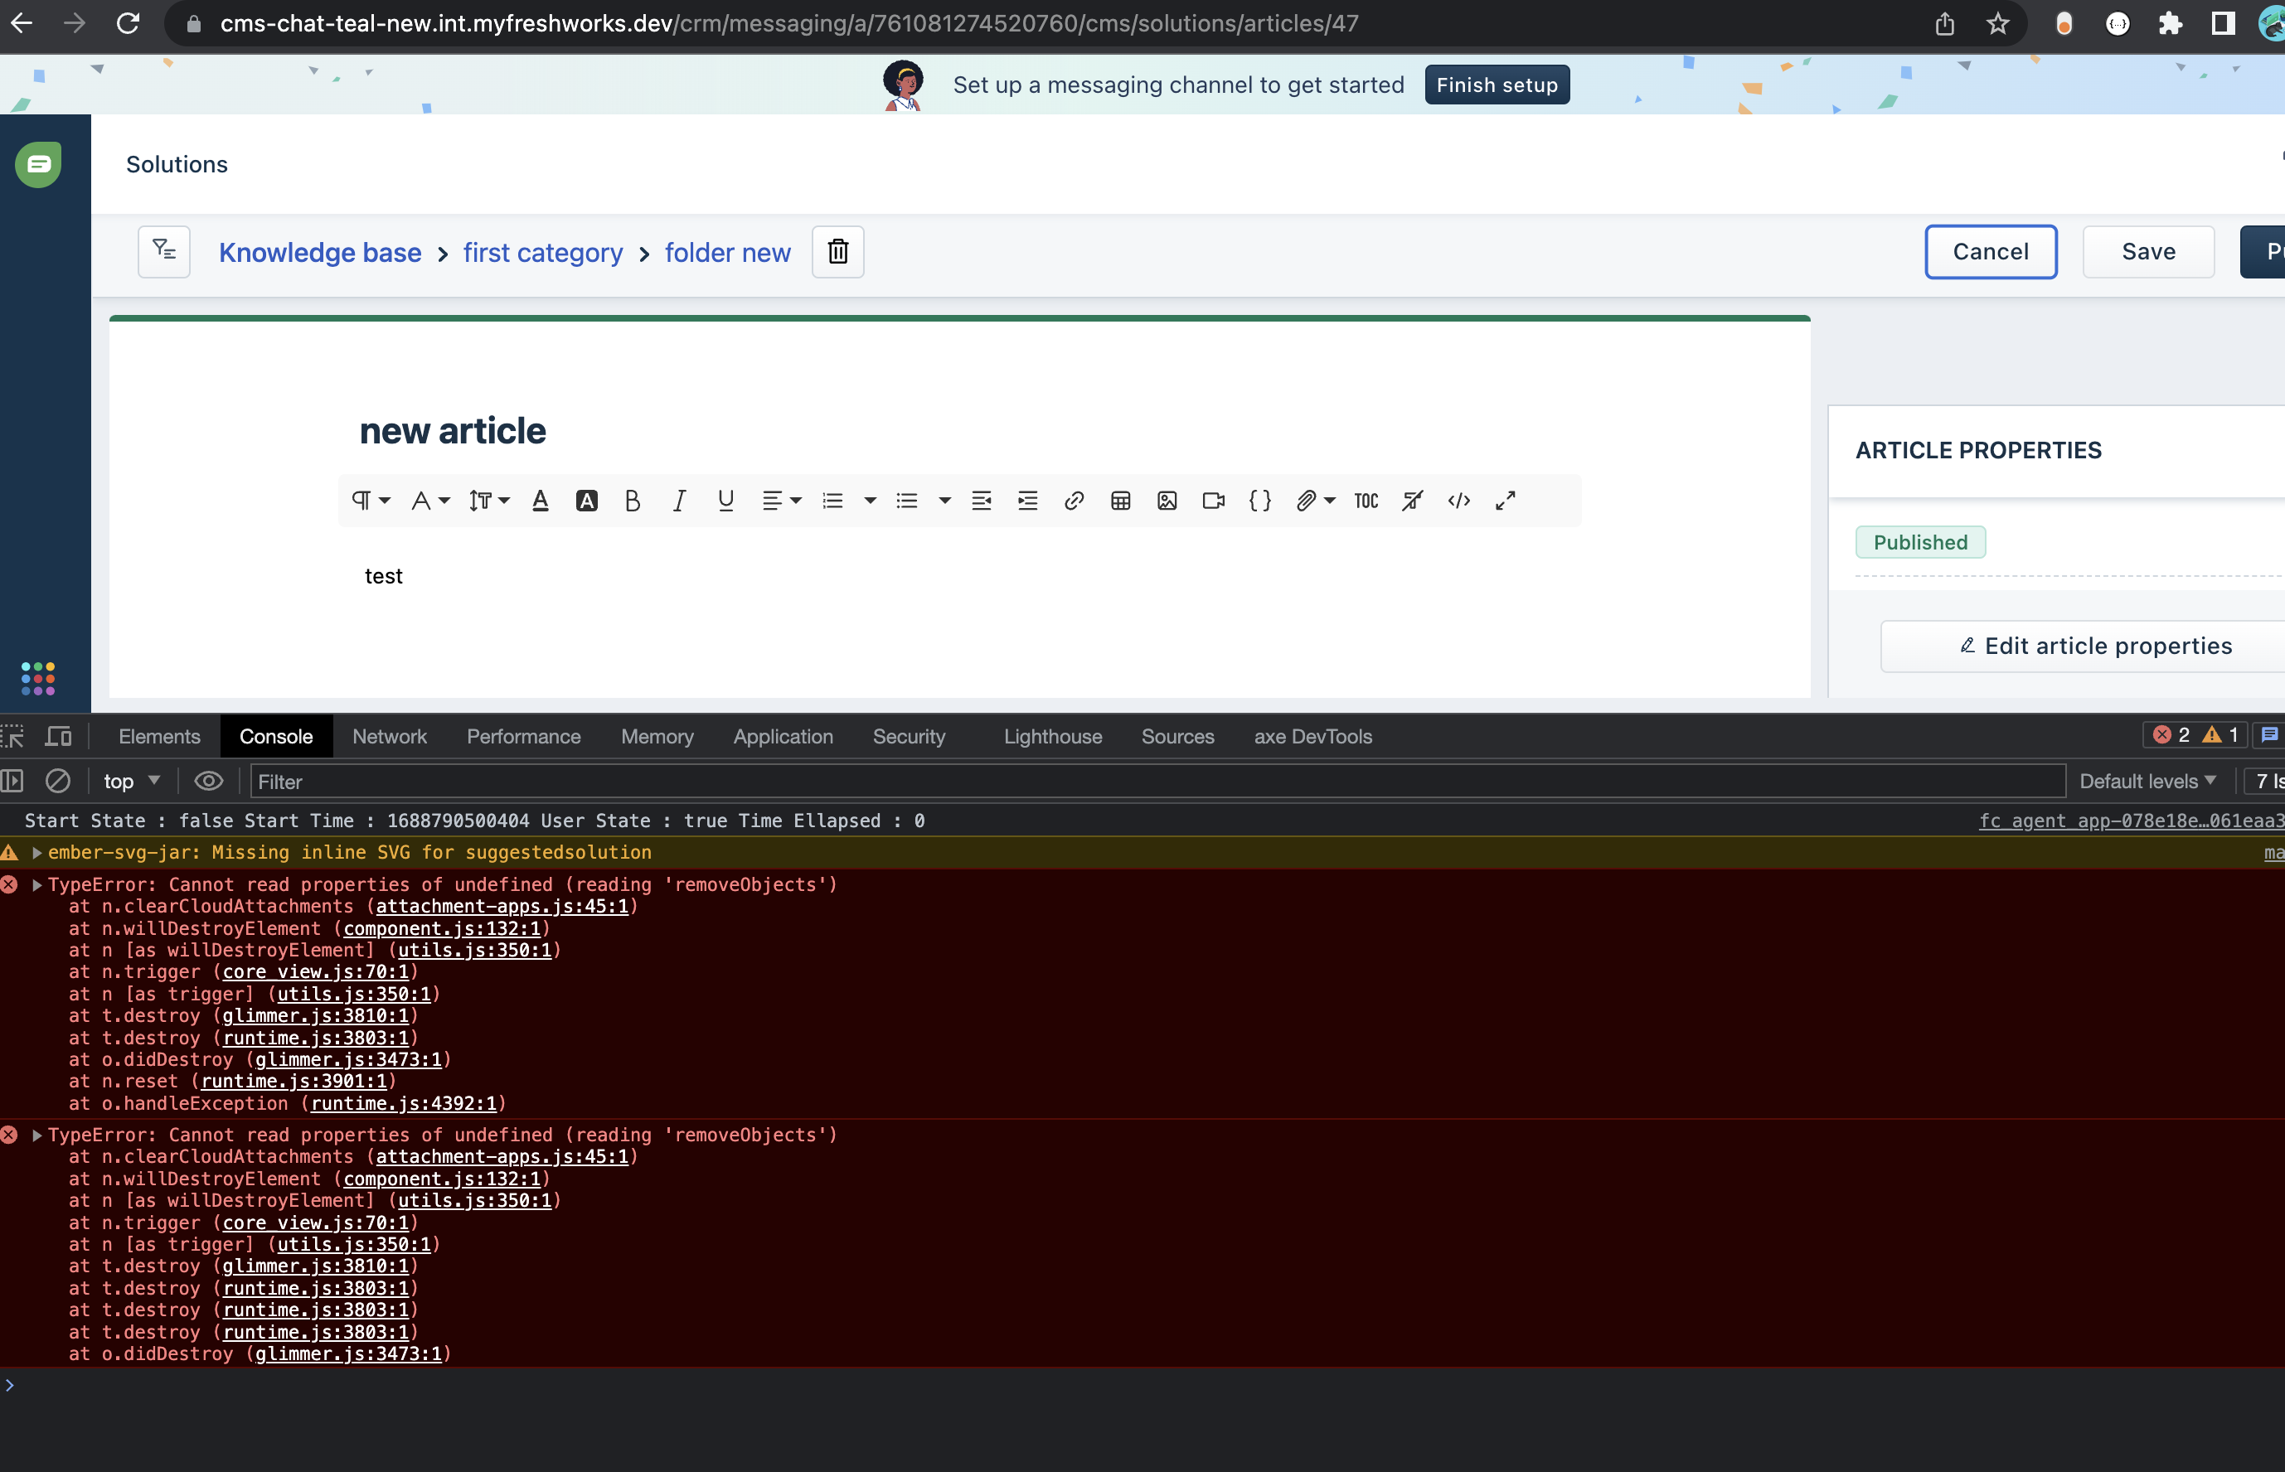Click the insert link icon
Image resolution: width=2285 pixels, height=1472 pixels.
1074,501
